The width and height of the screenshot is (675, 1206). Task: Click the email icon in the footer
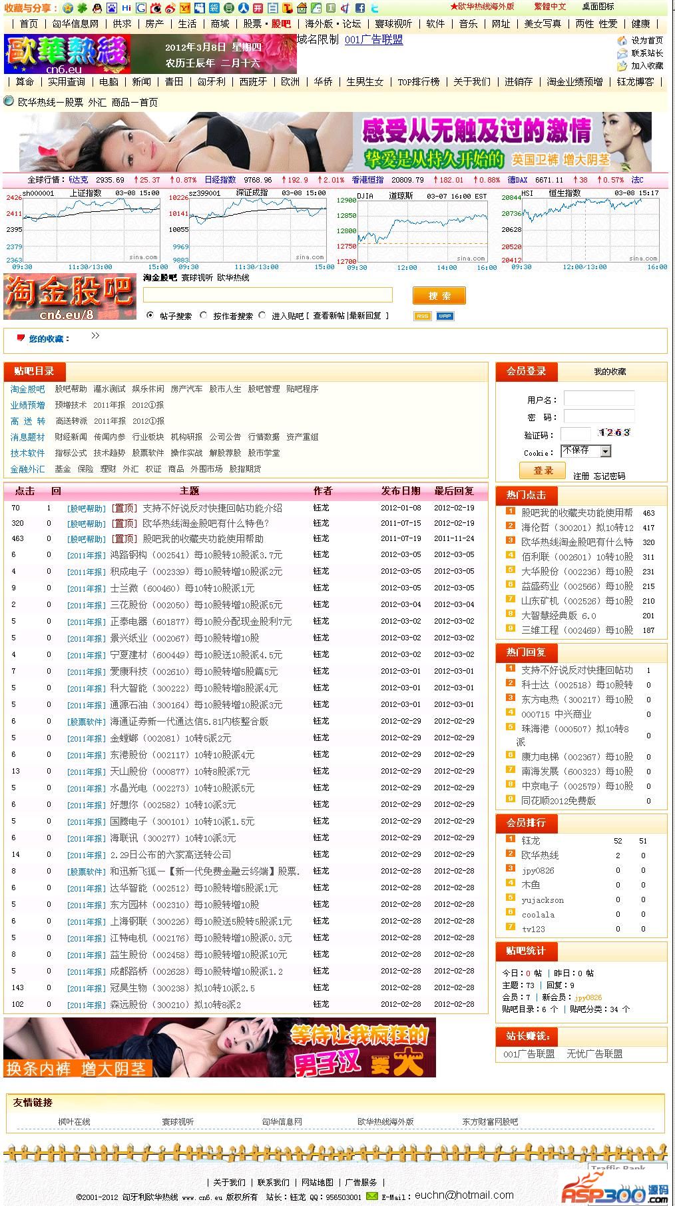pyautogui.click(x=372, y=1196)
